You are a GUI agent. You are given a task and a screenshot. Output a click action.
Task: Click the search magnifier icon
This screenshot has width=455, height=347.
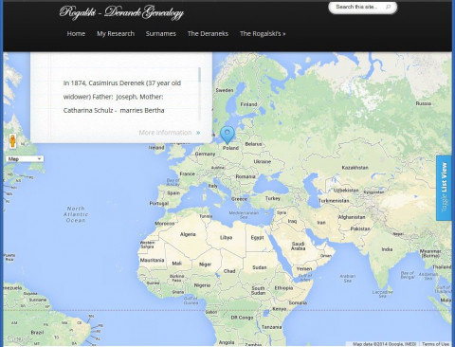(388, 7)
